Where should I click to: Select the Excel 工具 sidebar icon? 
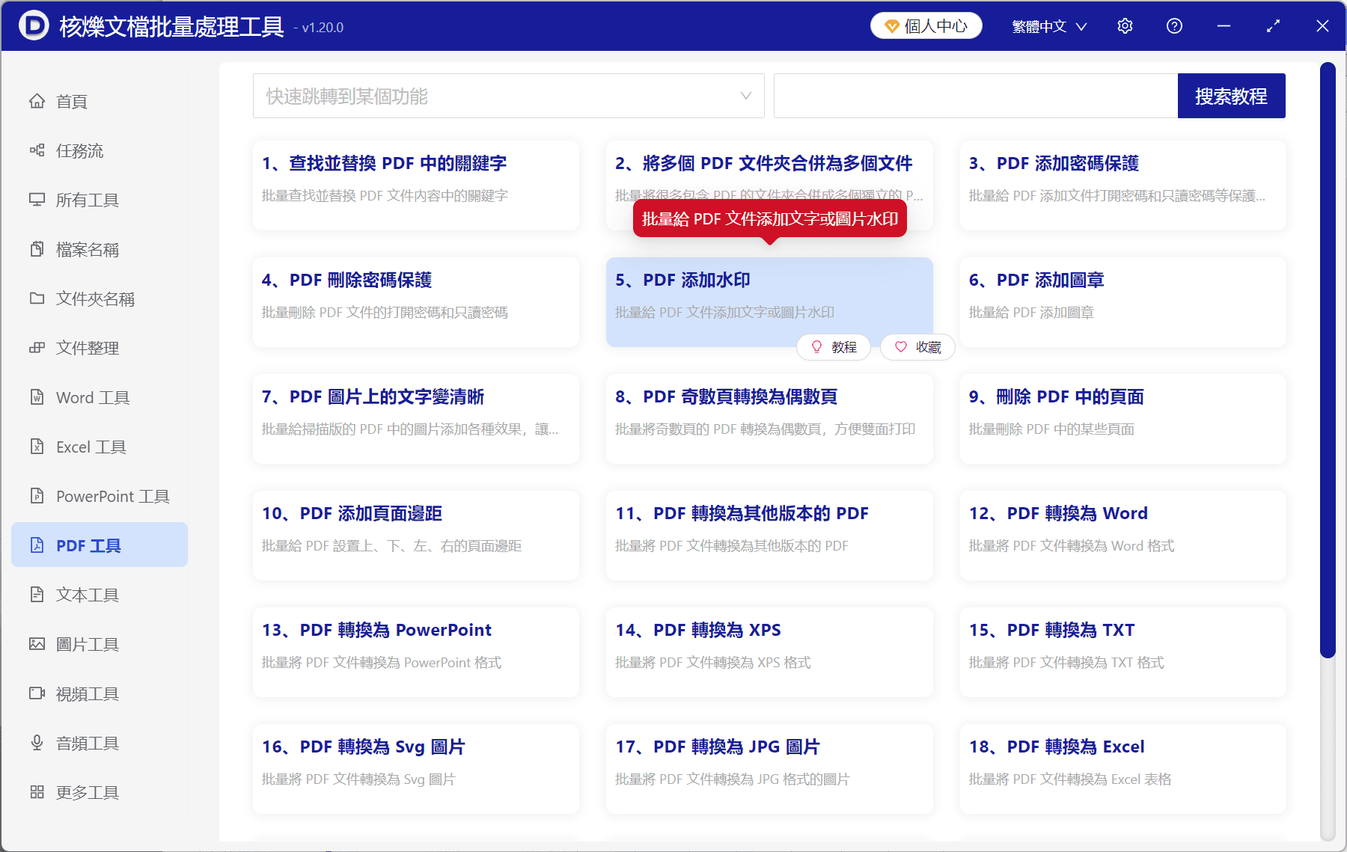click(x=37, y=447)
